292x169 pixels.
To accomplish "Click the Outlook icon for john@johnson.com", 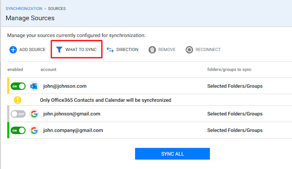I will [34, 86].
